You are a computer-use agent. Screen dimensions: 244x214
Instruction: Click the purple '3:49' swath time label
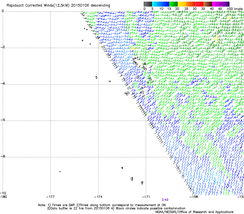(x=165, y=200)
